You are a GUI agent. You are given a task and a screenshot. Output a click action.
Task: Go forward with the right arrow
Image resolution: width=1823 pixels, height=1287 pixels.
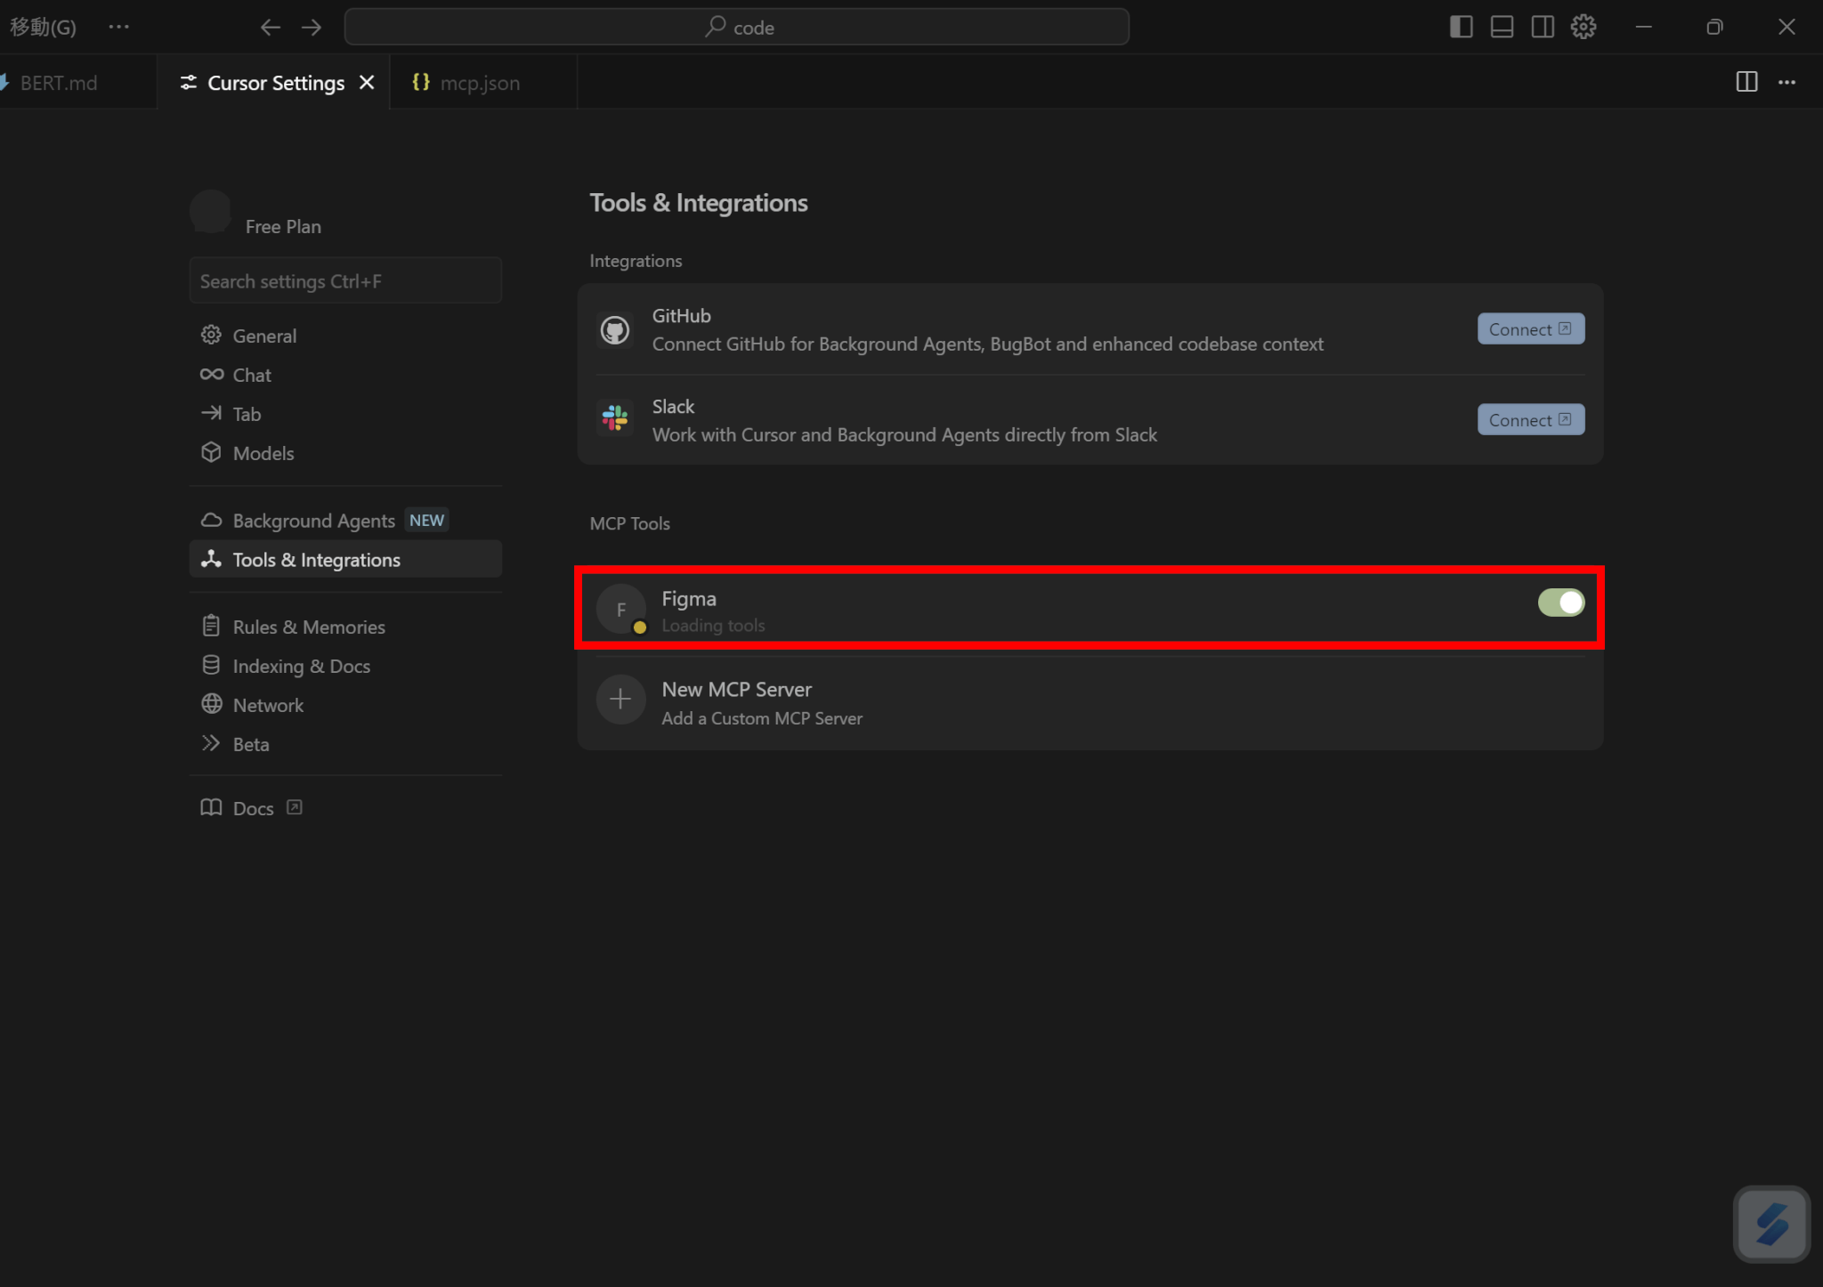(312, 28)
